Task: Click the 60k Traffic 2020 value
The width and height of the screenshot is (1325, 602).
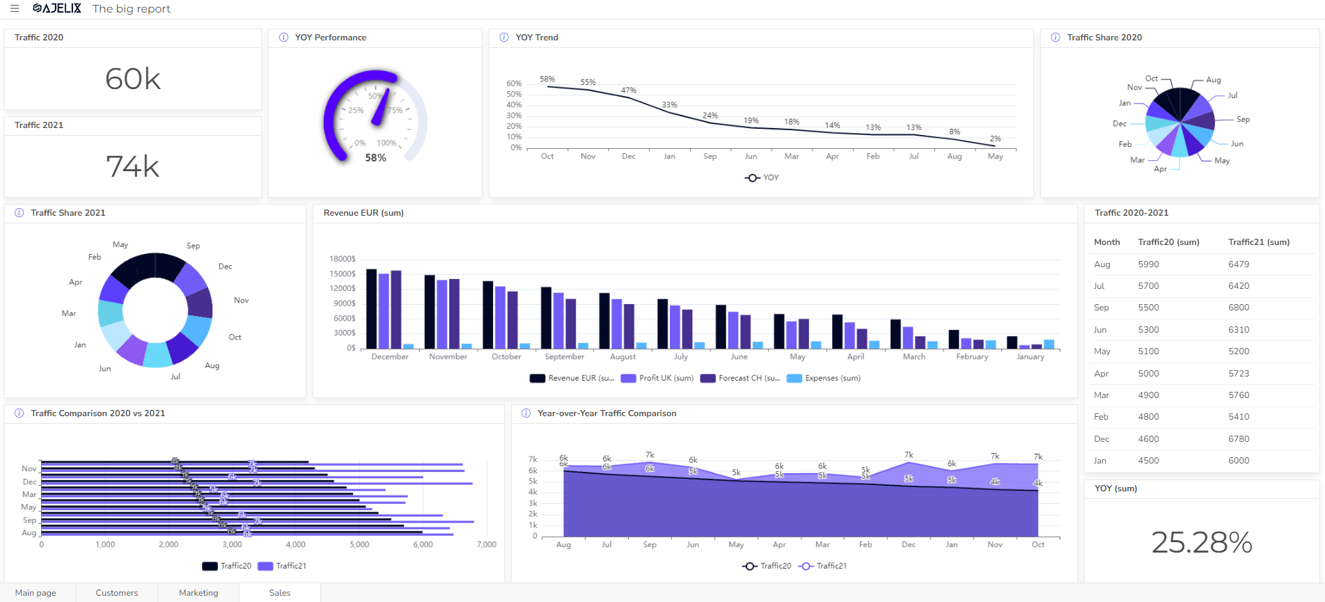Action: 133,79
